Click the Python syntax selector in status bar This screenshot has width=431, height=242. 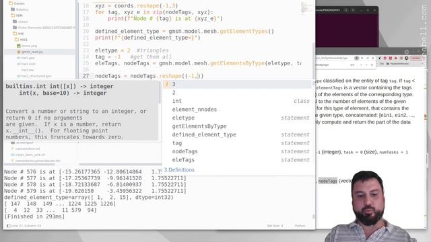point(300,226)
